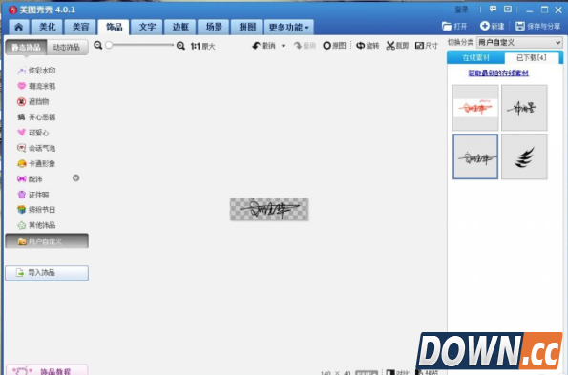Screen dimensions: 568x375
Task: Select the 卡通形象 category
Action: (x=36, y=164)
